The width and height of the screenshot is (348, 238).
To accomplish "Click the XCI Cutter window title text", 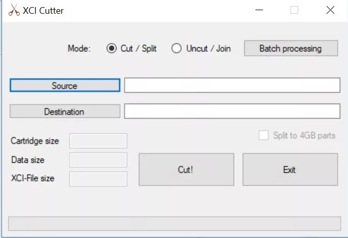I will pos(43,10).
